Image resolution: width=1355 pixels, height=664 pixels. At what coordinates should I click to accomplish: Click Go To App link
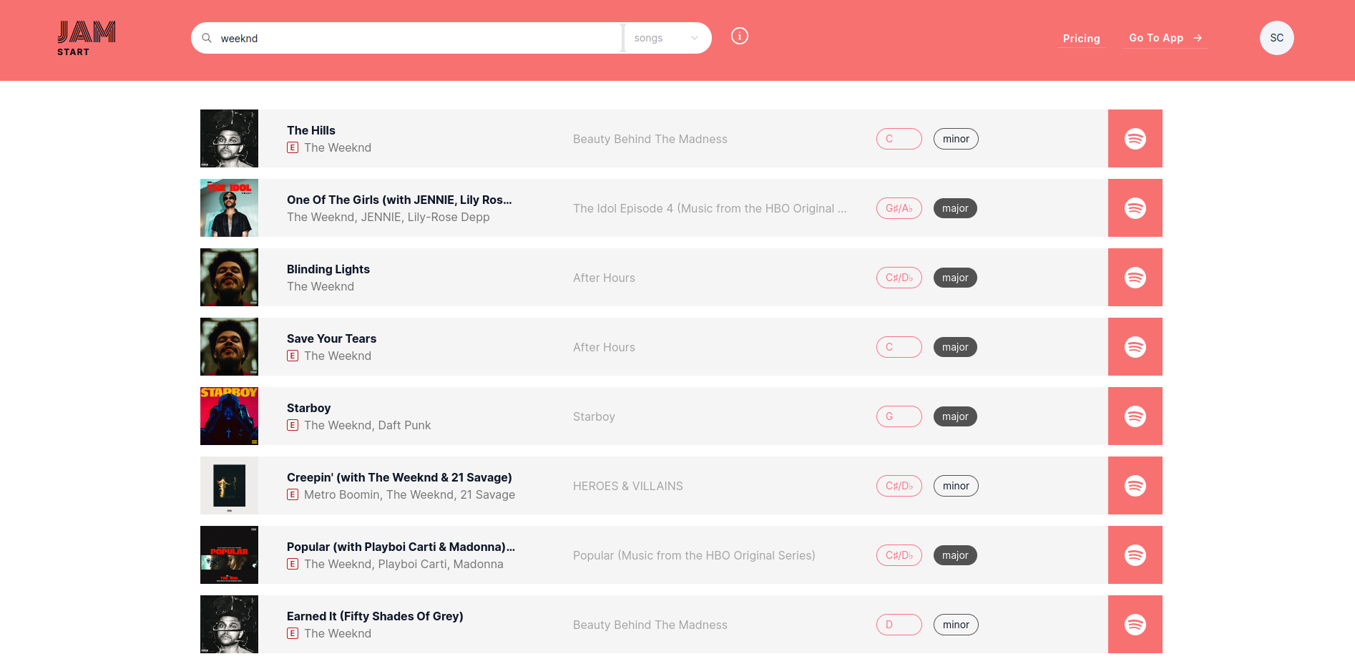click(1165, 38)
